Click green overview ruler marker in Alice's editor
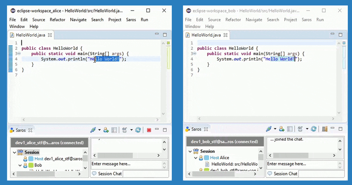Screen dimensions: 352x185 coord(168,43)
